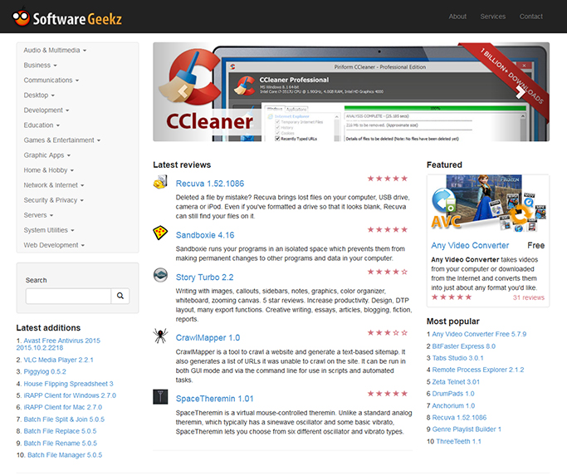
Task: Click the CrawlMapper star rating
Action: (388, 332)
